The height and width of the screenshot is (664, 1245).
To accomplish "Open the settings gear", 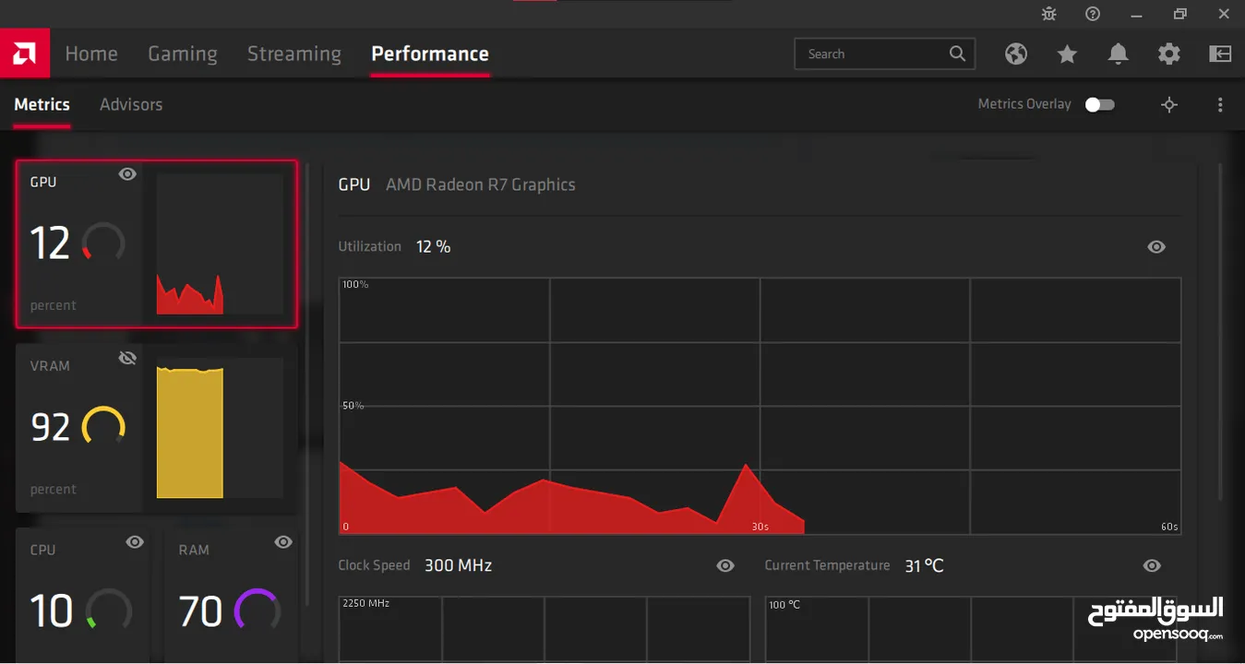I will 1169,53.
